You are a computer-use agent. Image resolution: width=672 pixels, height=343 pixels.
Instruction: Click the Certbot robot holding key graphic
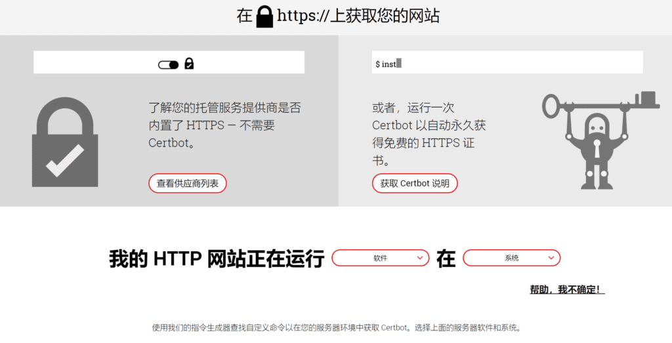[x=600, y=140]
